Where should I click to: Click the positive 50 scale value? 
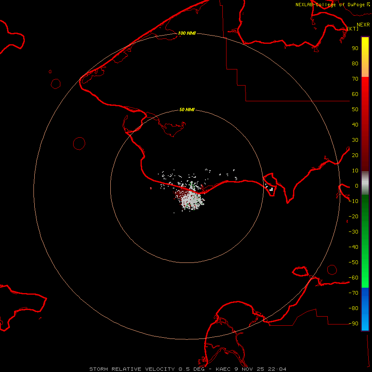click(355, 110)
